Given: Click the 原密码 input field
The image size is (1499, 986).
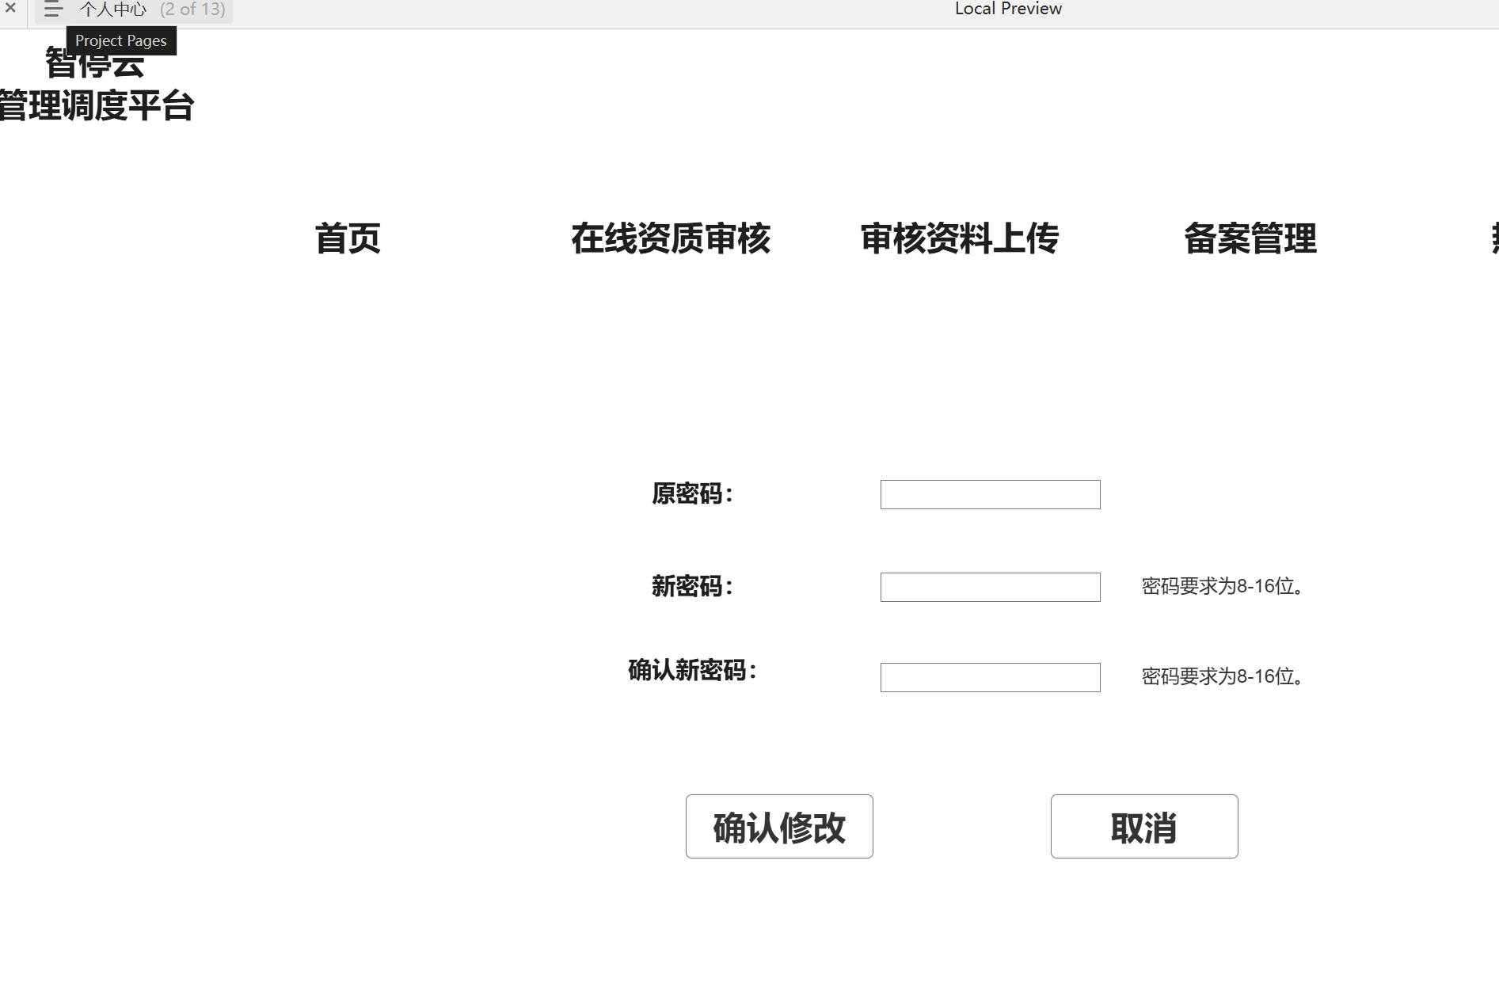Looking at the screenshot, I should 990,494.
